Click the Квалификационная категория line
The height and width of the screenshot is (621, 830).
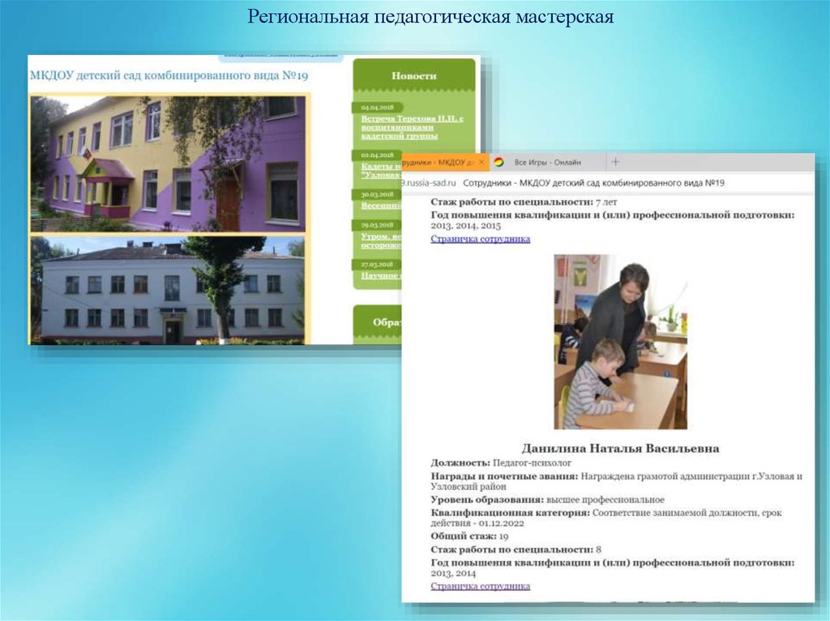[x=606, y=518]
